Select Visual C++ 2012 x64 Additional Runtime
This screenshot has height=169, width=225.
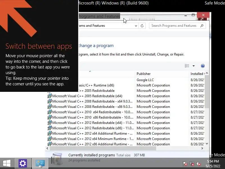pyautogui.click(x=90, y=133)
